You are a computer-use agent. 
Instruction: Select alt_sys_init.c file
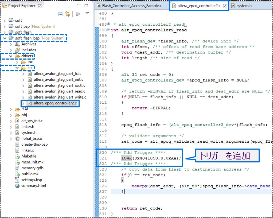32,121
